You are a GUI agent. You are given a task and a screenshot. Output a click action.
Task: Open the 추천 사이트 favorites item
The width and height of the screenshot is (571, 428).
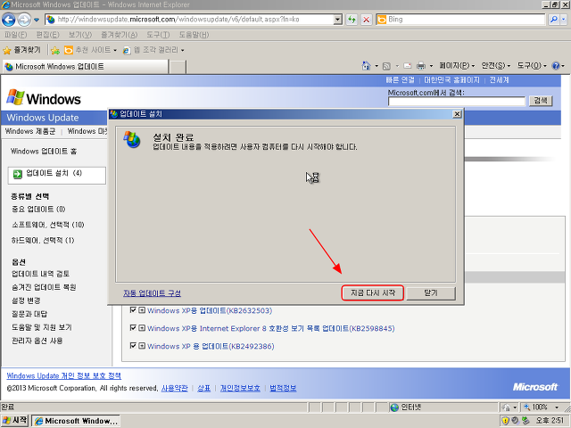point(90,50)
